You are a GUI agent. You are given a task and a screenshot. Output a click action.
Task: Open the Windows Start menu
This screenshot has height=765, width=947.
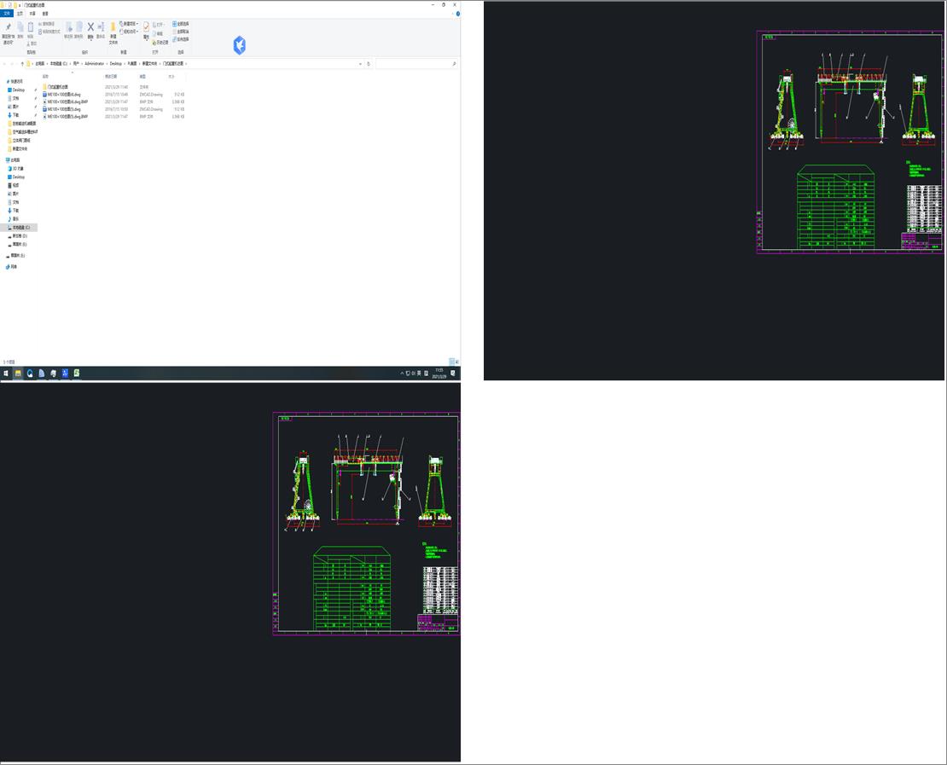tap(6, 374)
